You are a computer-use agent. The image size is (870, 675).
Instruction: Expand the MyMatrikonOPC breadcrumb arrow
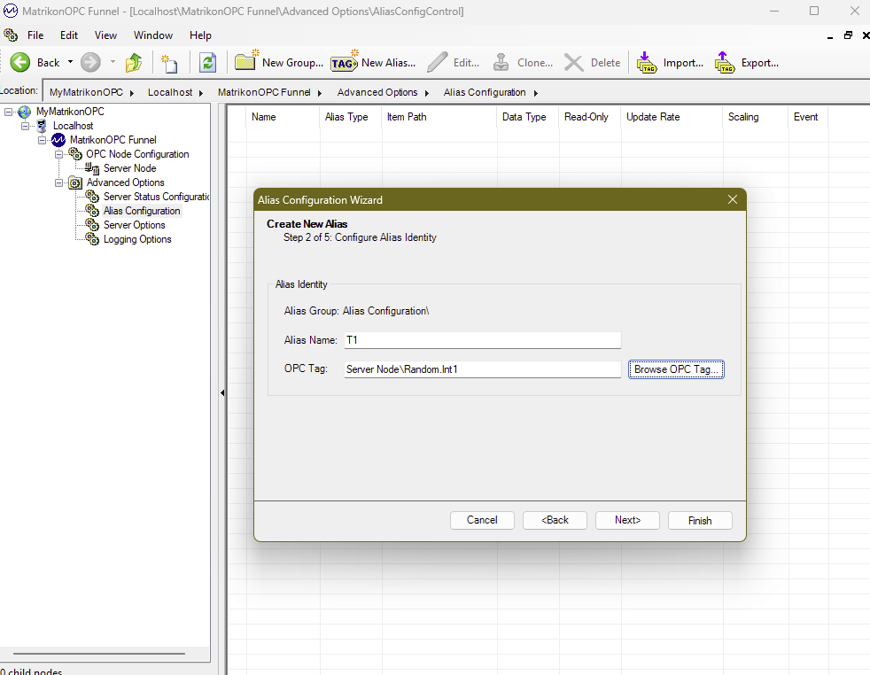pos(131,93)
